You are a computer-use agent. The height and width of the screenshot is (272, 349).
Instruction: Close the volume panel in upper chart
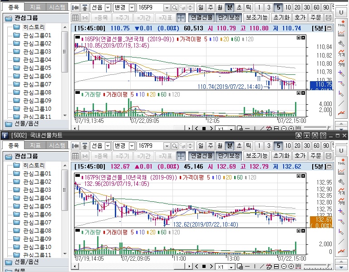tap(303, 94)
